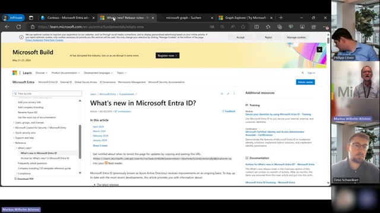Click the Microsoft logo in Learn header
380x213 pixels.
point(15,73)
